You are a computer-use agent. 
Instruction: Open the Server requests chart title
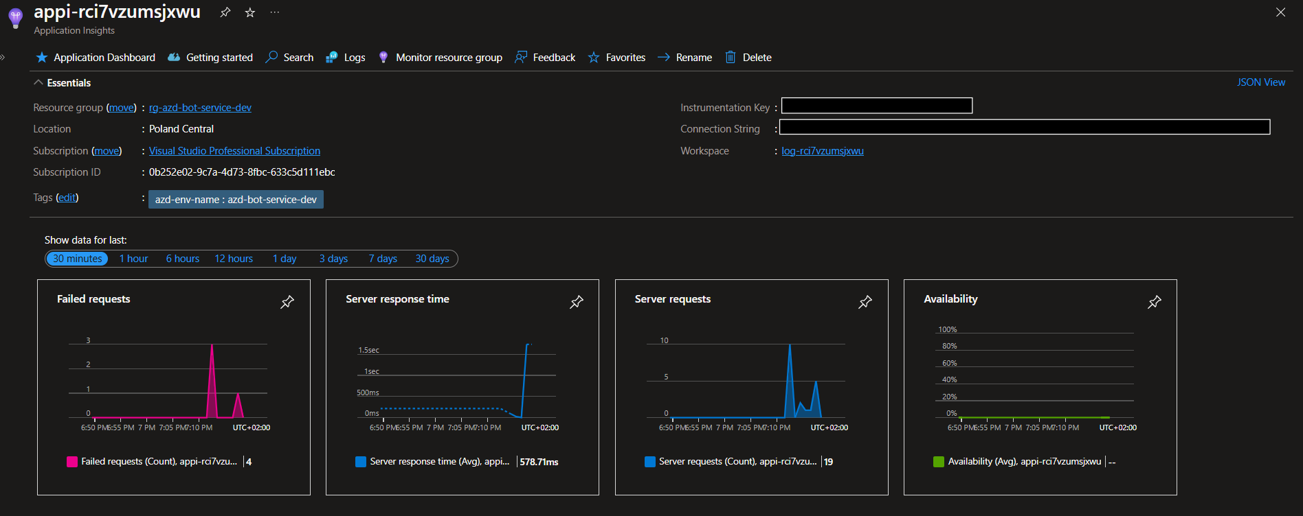point(673,299)
